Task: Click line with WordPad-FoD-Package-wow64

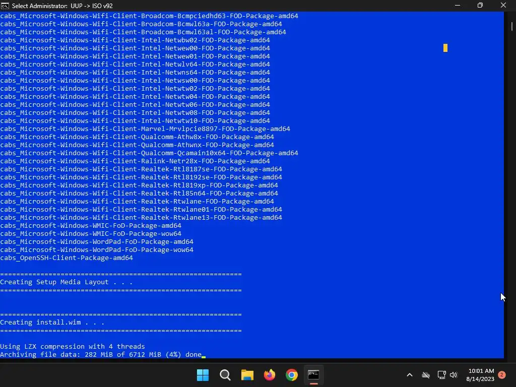Action: [x=97, y=250]
